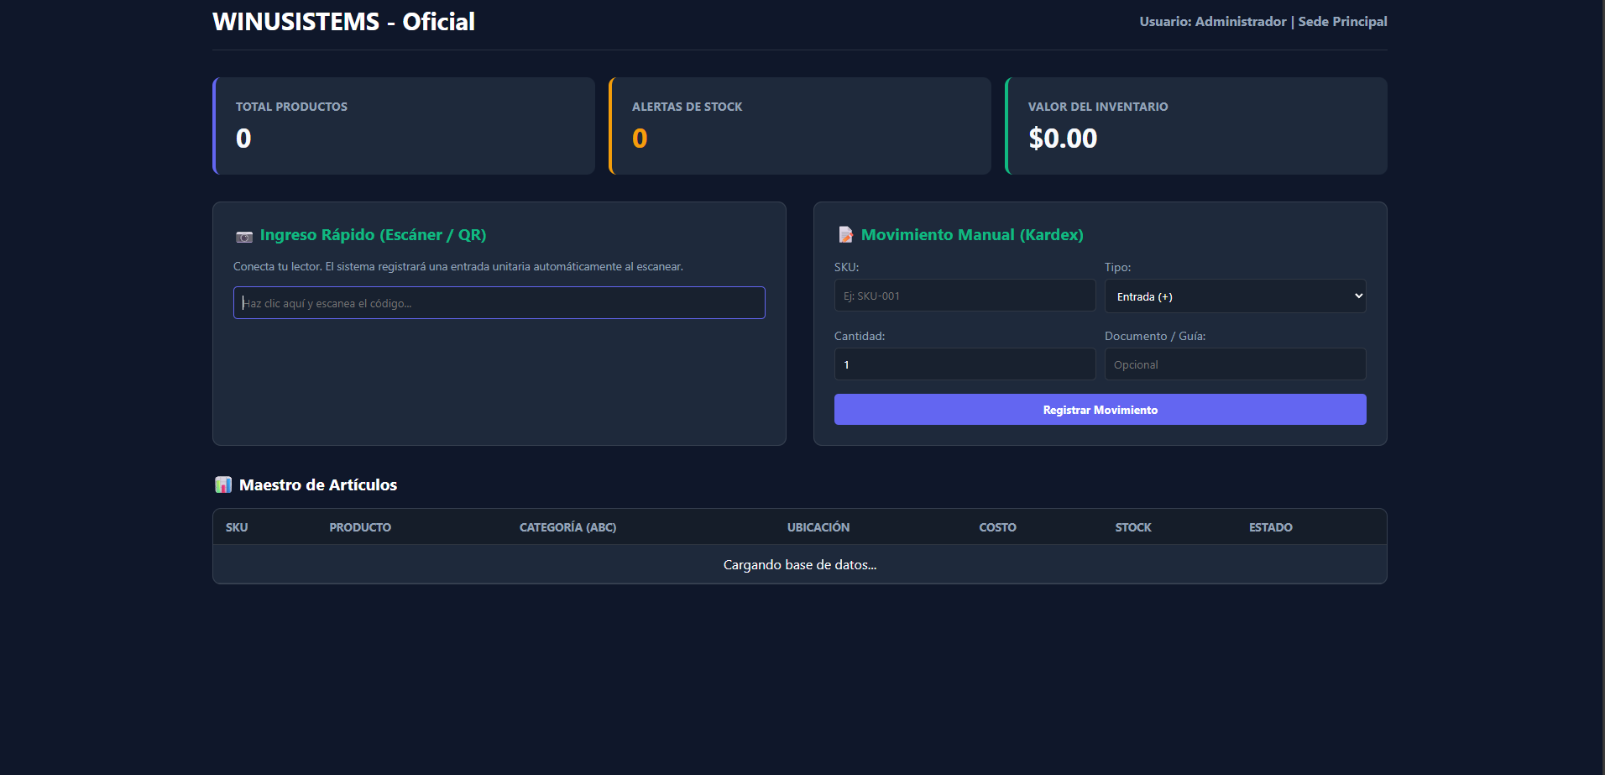The image size is (1605, 775).
Task: Open the Tipo dropdown showing Entrada (+)
Action: click(x=1235, y=296)
